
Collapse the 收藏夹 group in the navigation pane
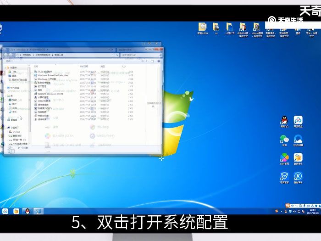6,67
